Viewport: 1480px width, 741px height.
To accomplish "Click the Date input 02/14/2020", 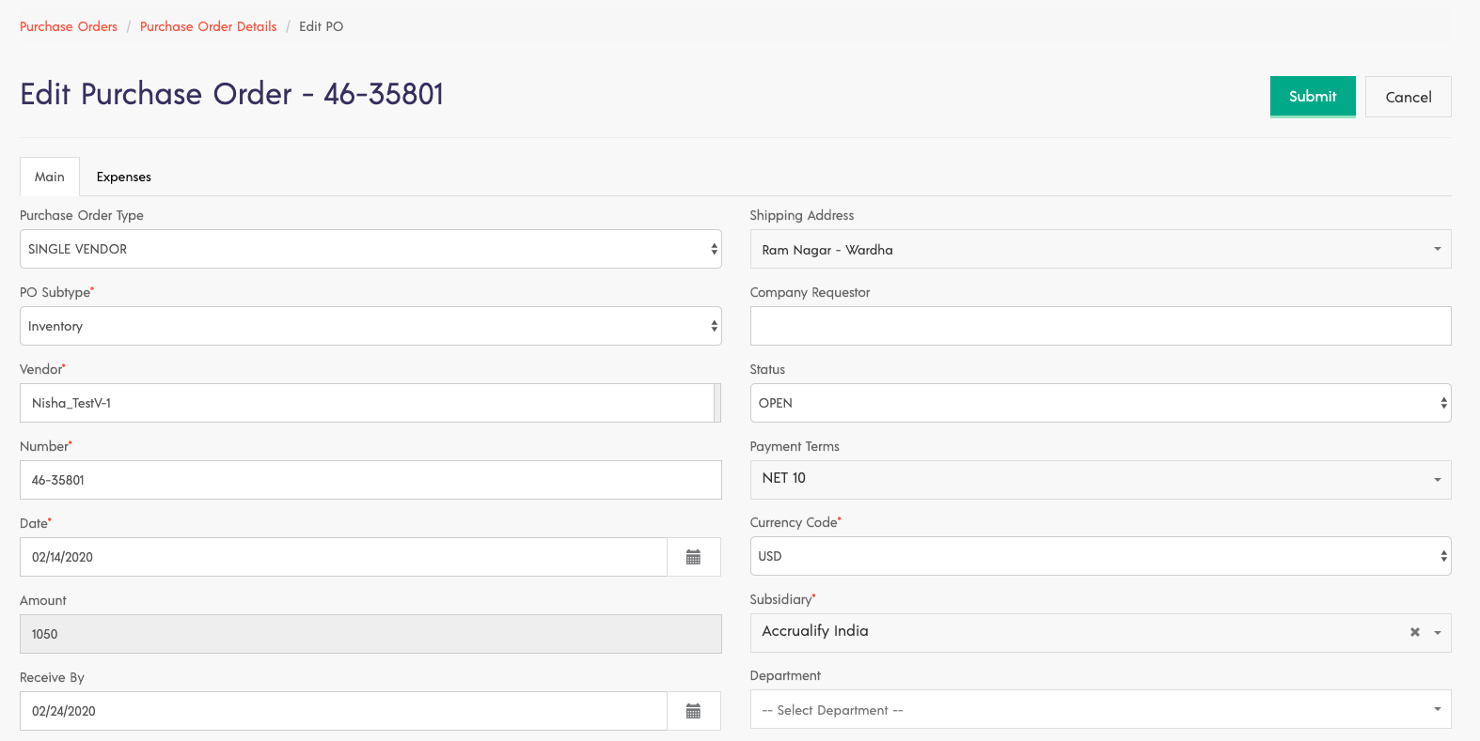I will click(343, 557).
